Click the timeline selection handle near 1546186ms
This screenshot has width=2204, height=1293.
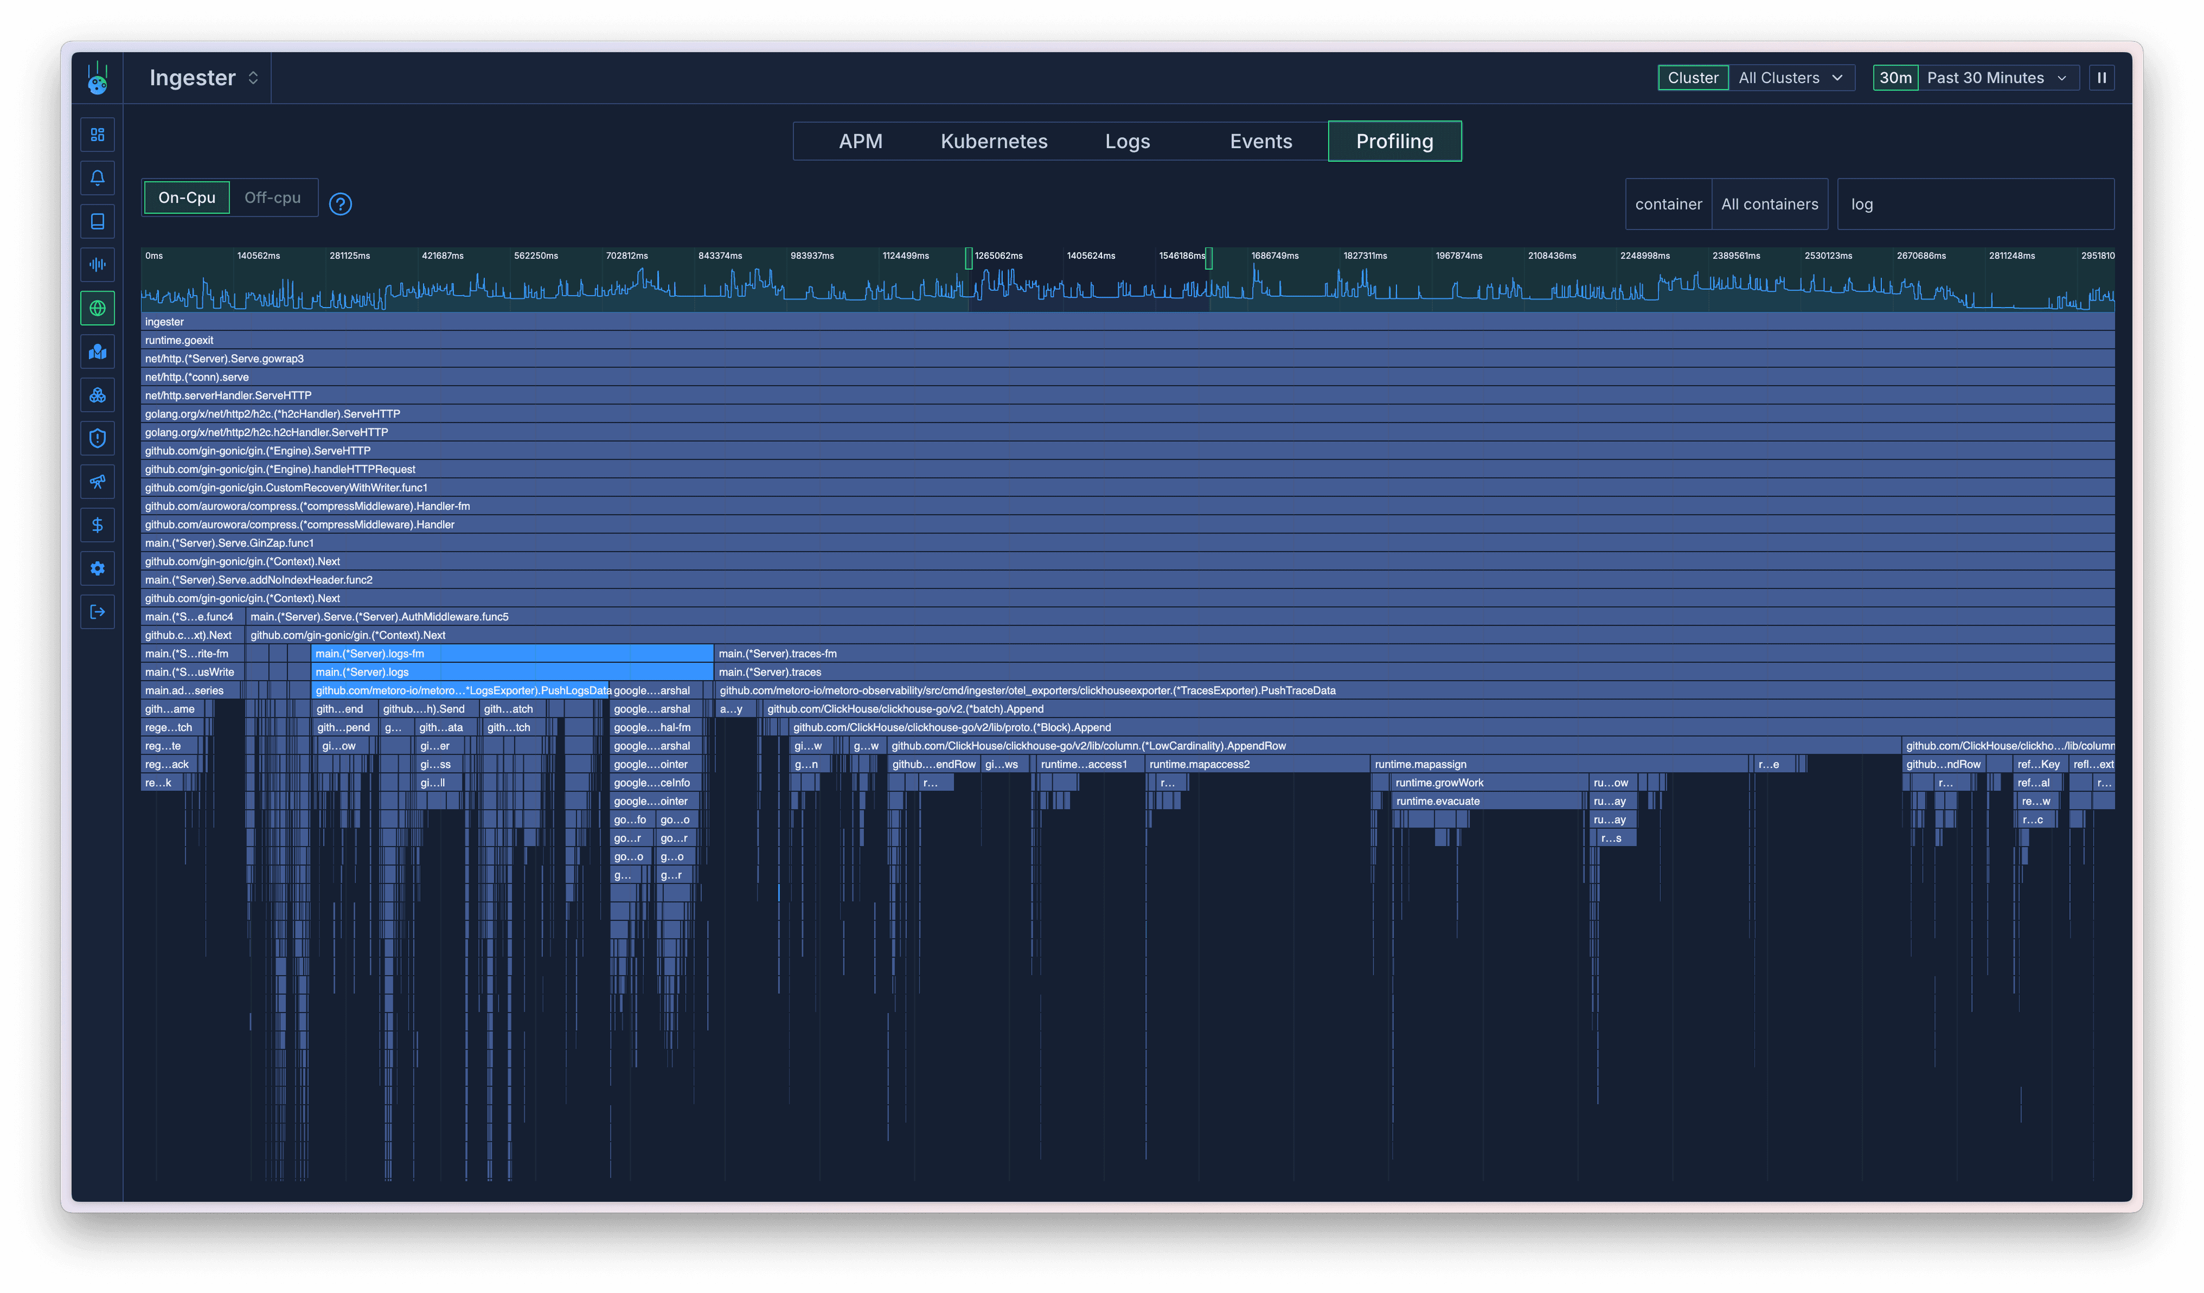[x=1209, y=258]
